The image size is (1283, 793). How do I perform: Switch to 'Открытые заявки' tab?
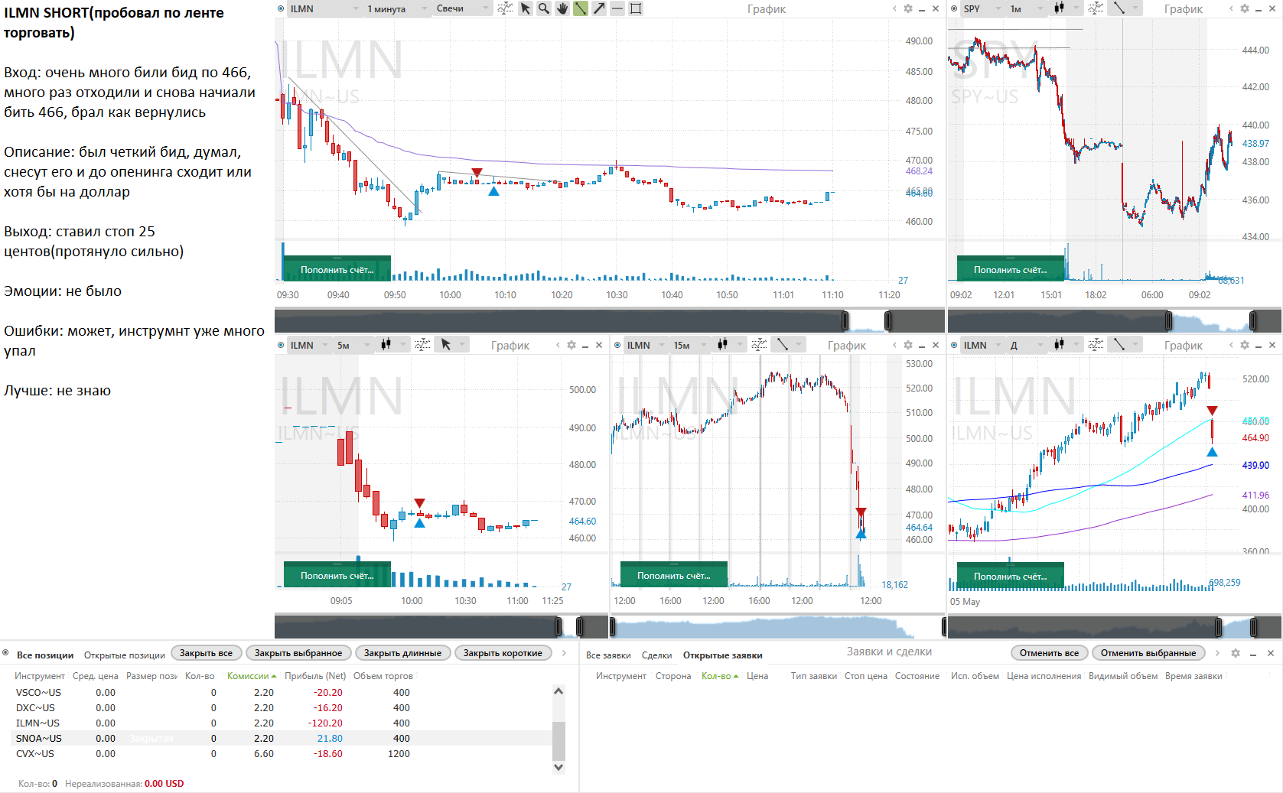[x=722, y=655]
